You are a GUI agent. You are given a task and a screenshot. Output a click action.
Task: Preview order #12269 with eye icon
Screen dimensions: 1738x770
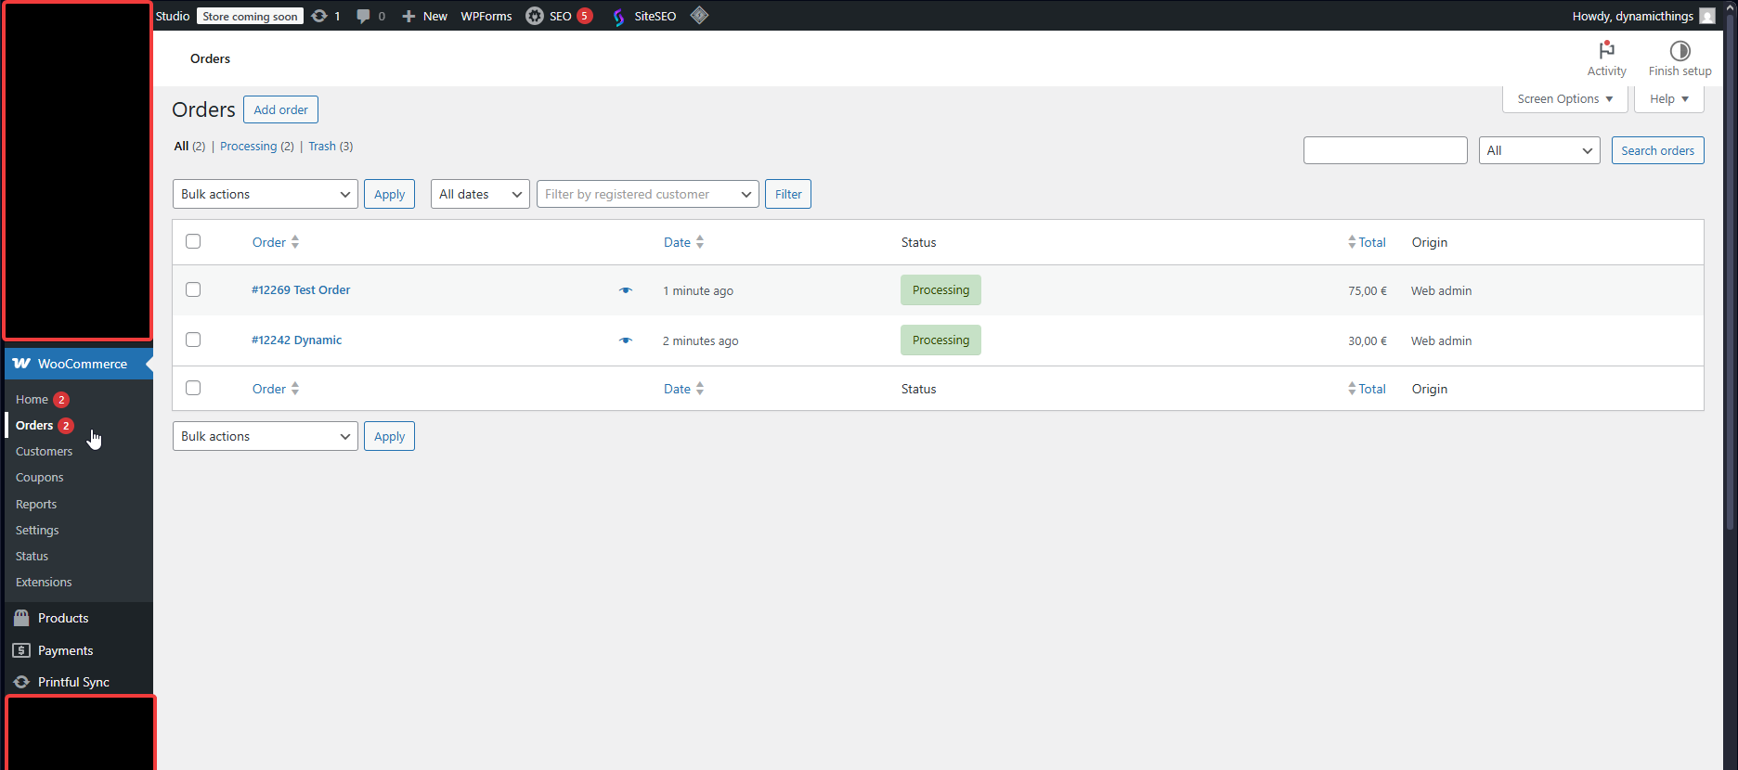click(626, 290)
